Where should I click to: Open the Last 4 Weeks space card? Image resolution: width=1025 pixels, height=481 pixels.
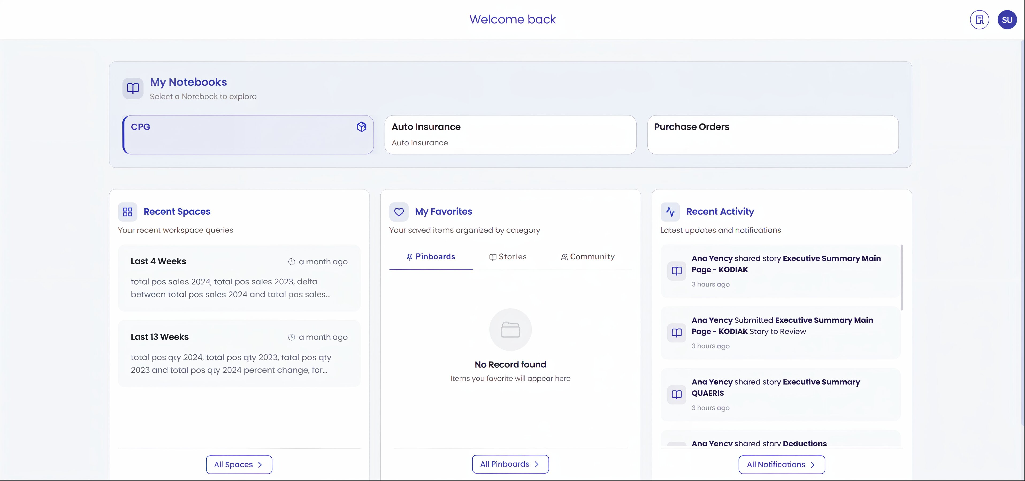[x=239, y=278]
